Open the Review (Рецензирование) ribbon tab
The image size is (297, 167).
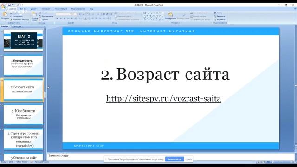(78, 9)
